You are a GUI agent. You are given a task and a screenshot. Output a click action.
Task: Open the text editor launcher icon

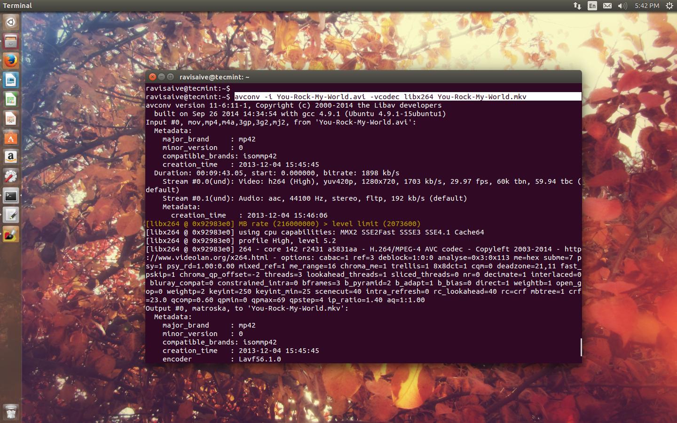coord(11,215)
